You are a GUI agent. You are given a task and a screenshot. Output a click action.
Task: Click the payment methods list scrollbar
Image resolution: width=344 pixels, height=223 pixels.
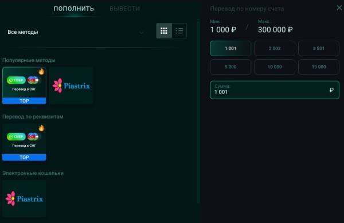tap(198, 112)
